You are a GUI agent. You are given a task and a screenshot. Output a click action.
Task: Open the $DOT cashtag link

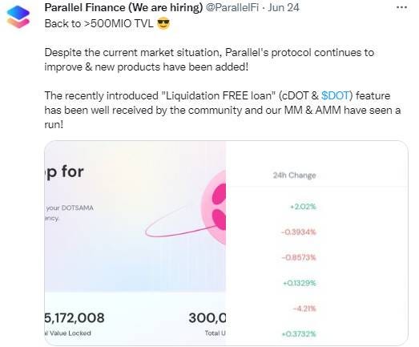pyautogui.click(x=336, y=95)
